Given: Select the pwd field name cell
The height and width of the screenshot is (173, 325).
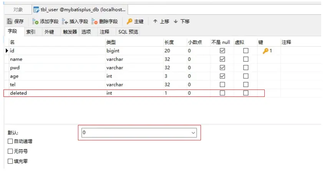Looking at the screenshot, I should (57, 68).
